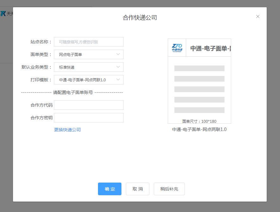Viewport: 280px width, 212px height.
Task: Expand the 默认业务类型 dropdown
Action: (x=89, y=67)
